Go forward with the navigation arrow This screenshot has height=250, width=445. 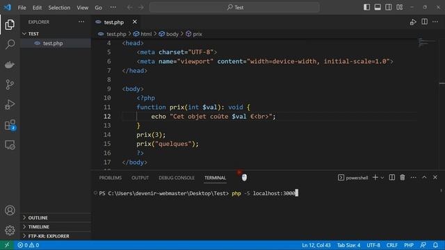[x=141, y=8]
